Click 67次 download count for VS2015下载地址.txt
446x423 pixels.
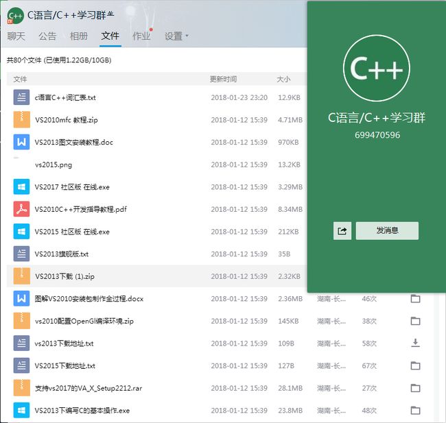pyautogui.click(x=369, y=365)
